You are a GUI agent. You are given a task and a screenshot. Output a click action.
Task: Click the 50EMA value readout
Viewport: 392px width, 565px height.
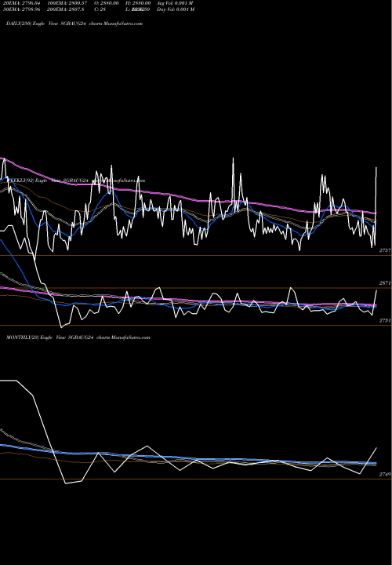(x=22, y=9)
